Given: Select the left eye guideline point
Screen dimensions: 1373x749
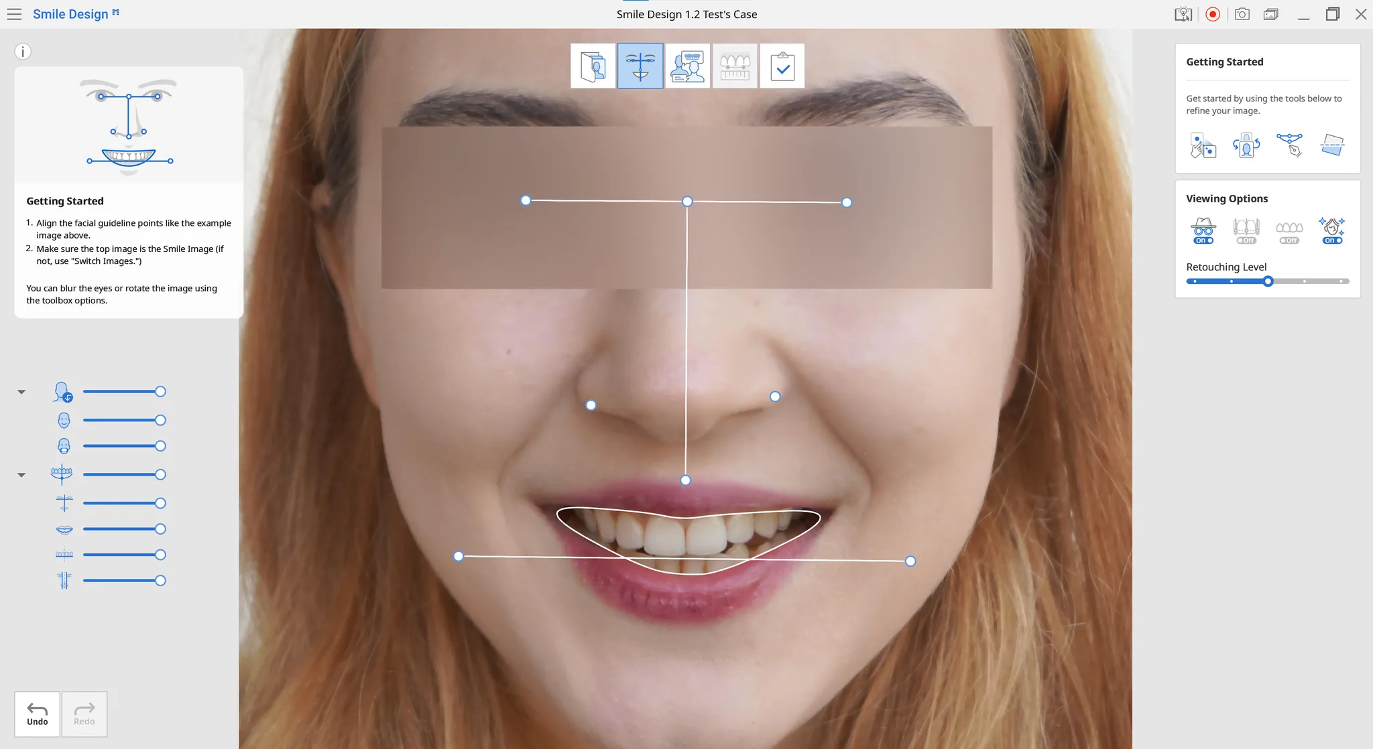Looking at the screenshot, I should 526,200.
